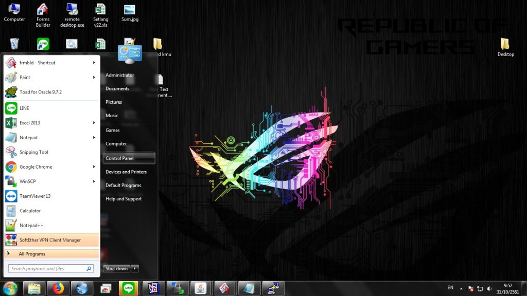Select the Setlang v22.xls desktop file
Screen dimensions: 527x296
point(100,15)
